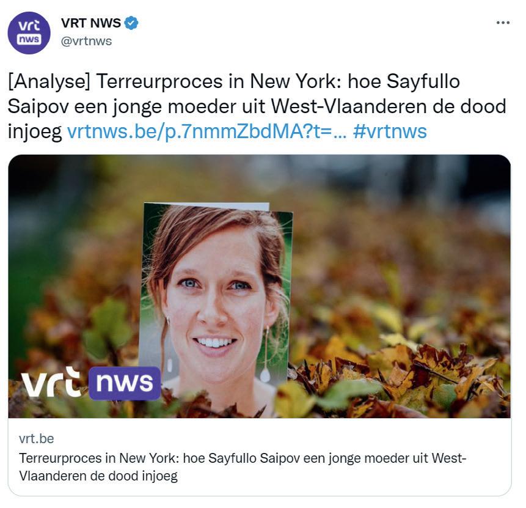The height and width of the screenshot is (508, 526).
Task: Click the name Sayfullo in the tweet text
Action: point(423,81)
